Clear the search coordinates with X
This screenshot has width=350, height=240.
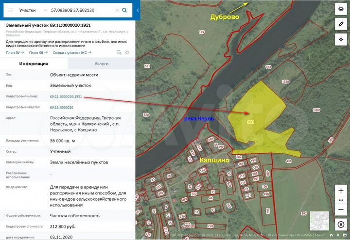(117, 10)
